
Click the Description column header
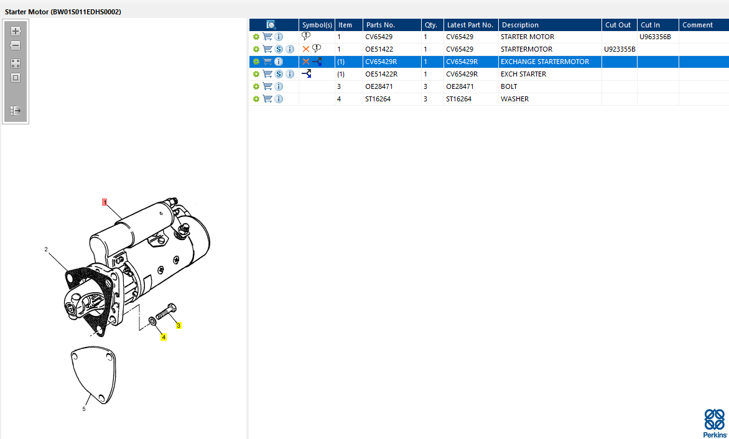pyautogui.click(x=550, y=25)
